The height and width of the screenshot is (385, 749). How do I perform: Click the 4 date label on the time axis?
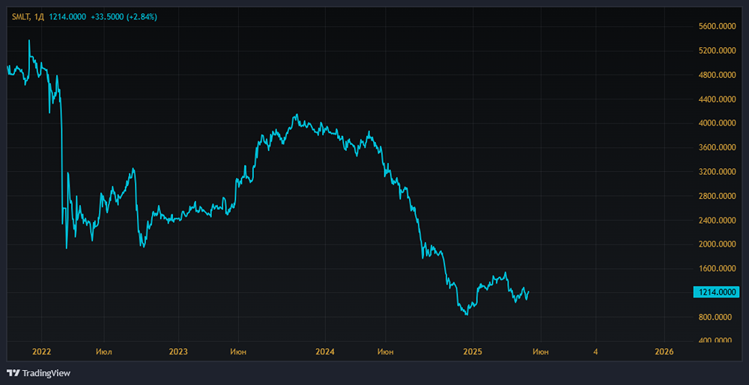(595, 351)
